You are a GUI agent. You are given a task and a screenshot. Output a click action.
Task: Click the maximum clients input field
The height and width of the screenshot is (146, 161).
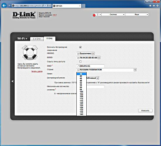pyautogui.click(x=95, y=87)
